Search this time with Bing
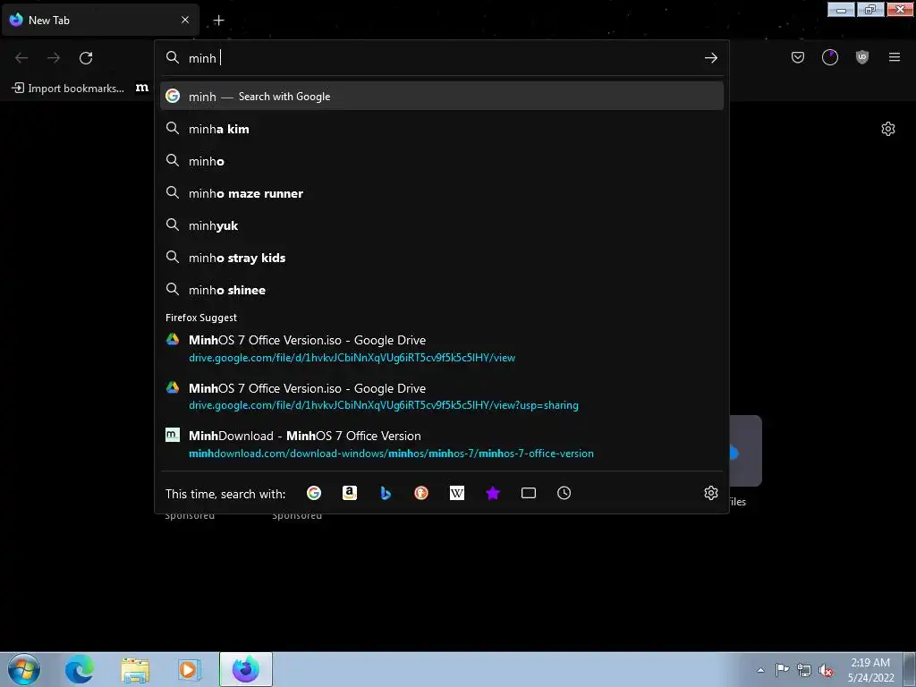 [386, 493]
